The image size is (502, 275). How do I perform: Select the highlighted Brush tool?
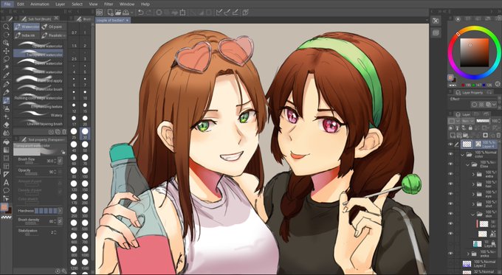click(6, 101)
